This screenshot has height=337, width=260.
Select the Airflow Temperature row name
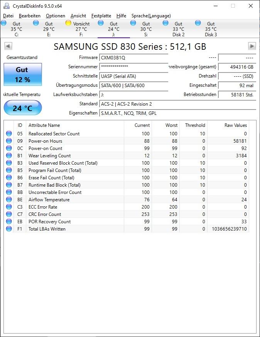pyautogui.click(x=49, y=200)
